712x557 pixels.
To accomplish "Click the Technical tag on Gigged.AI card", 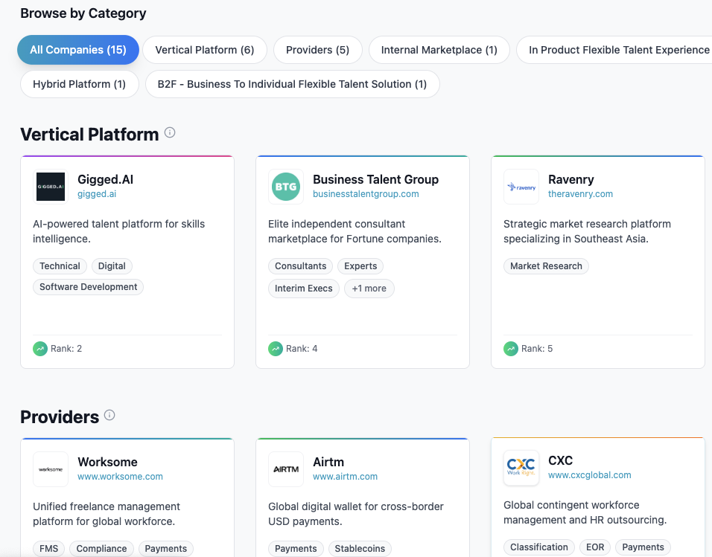I will click(60, 265).
